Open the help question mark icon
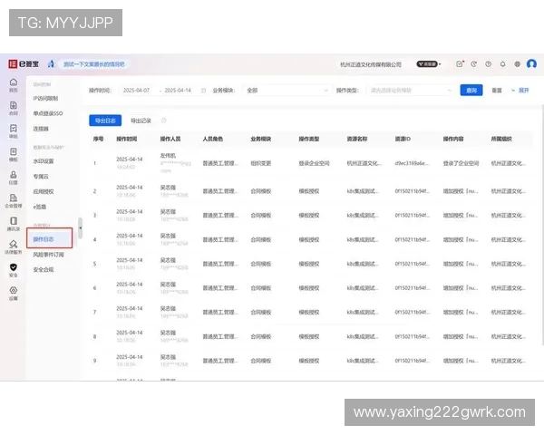This screenshot has width=544, height=435. click(x=488, y=63)
